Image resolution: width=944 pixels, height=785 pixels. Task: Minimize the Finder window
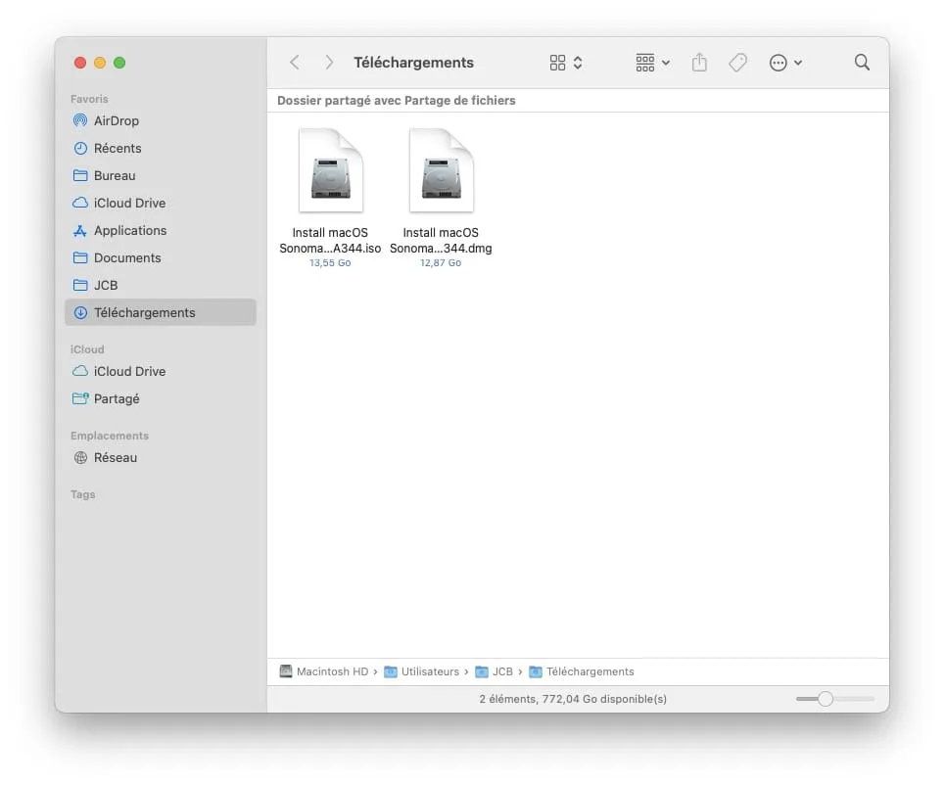click(x=100, y=63)
